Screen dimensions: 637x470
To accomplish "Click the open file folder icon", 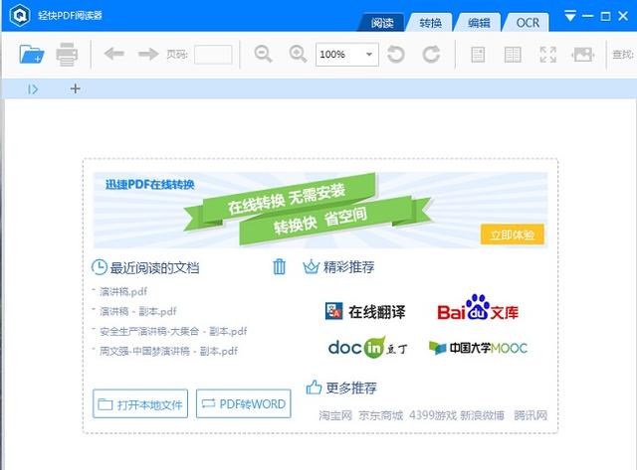I will coord(32,55).
